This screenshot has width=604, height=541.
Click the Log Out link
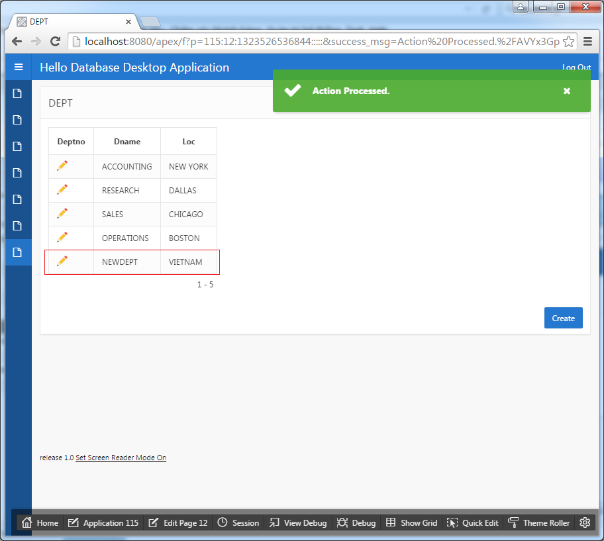[x=576, y=68]
